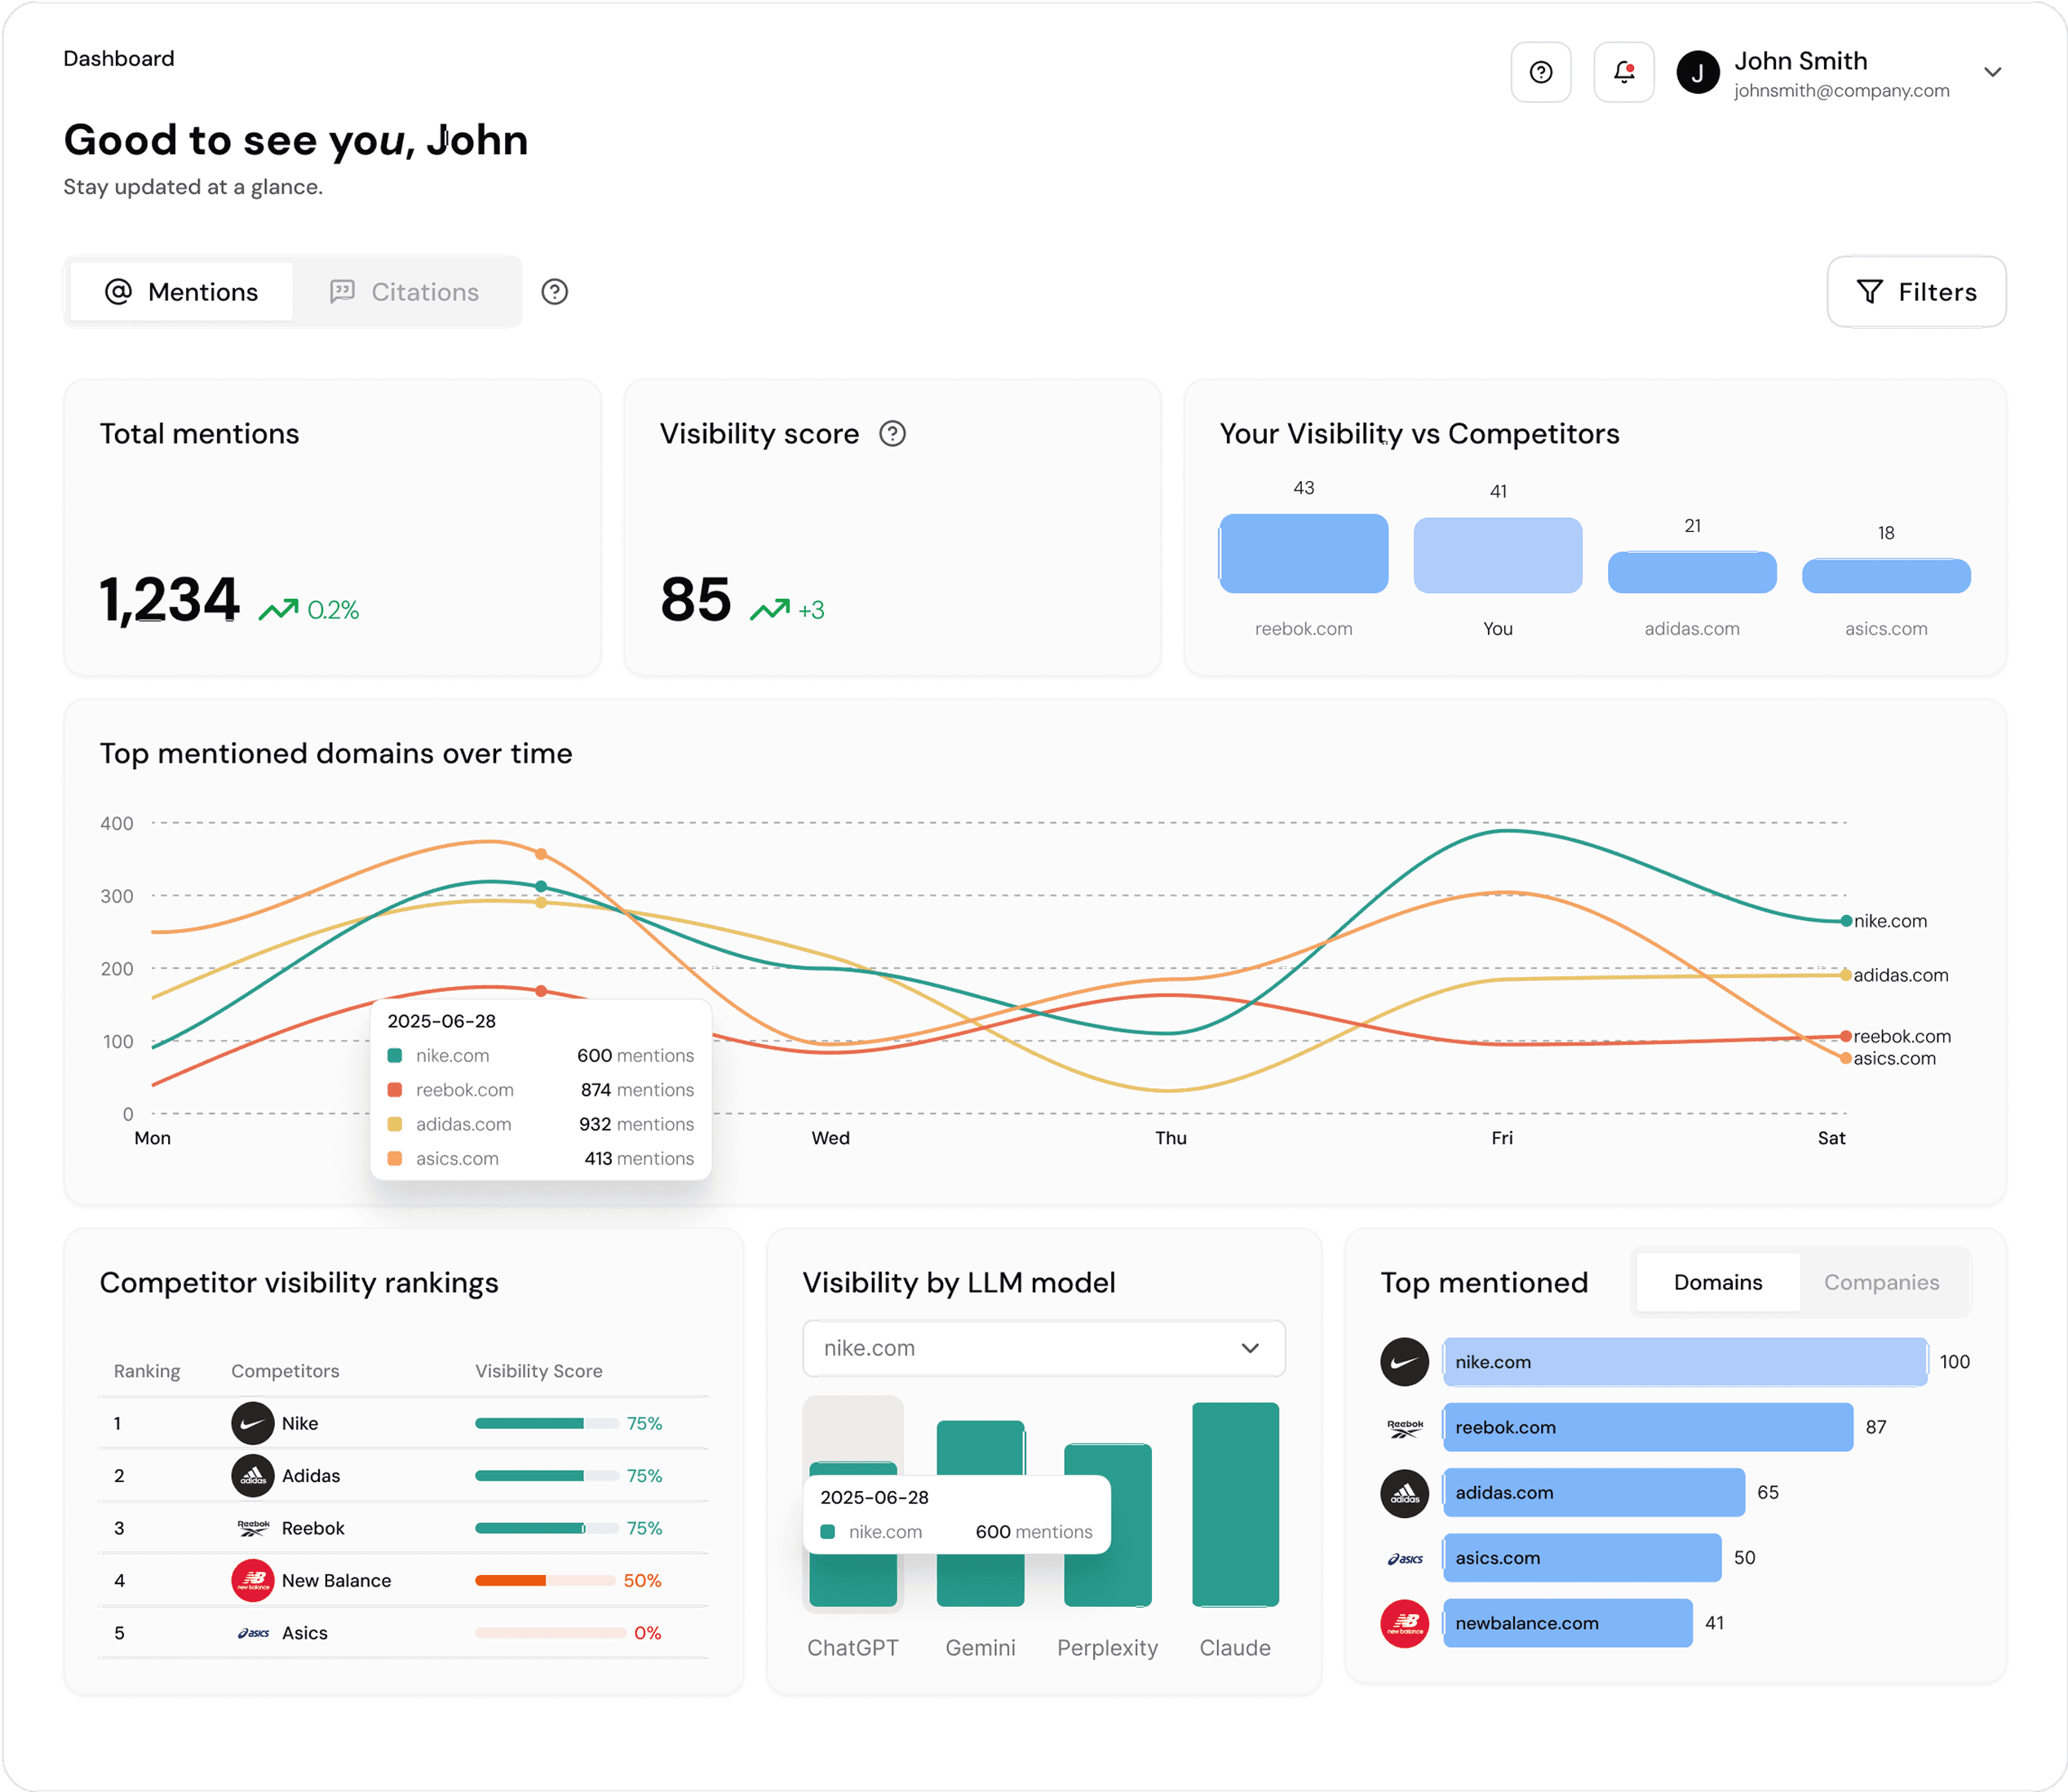
Task: Click the reebok.com bar in Top mentioned
Action: 1647,1428
